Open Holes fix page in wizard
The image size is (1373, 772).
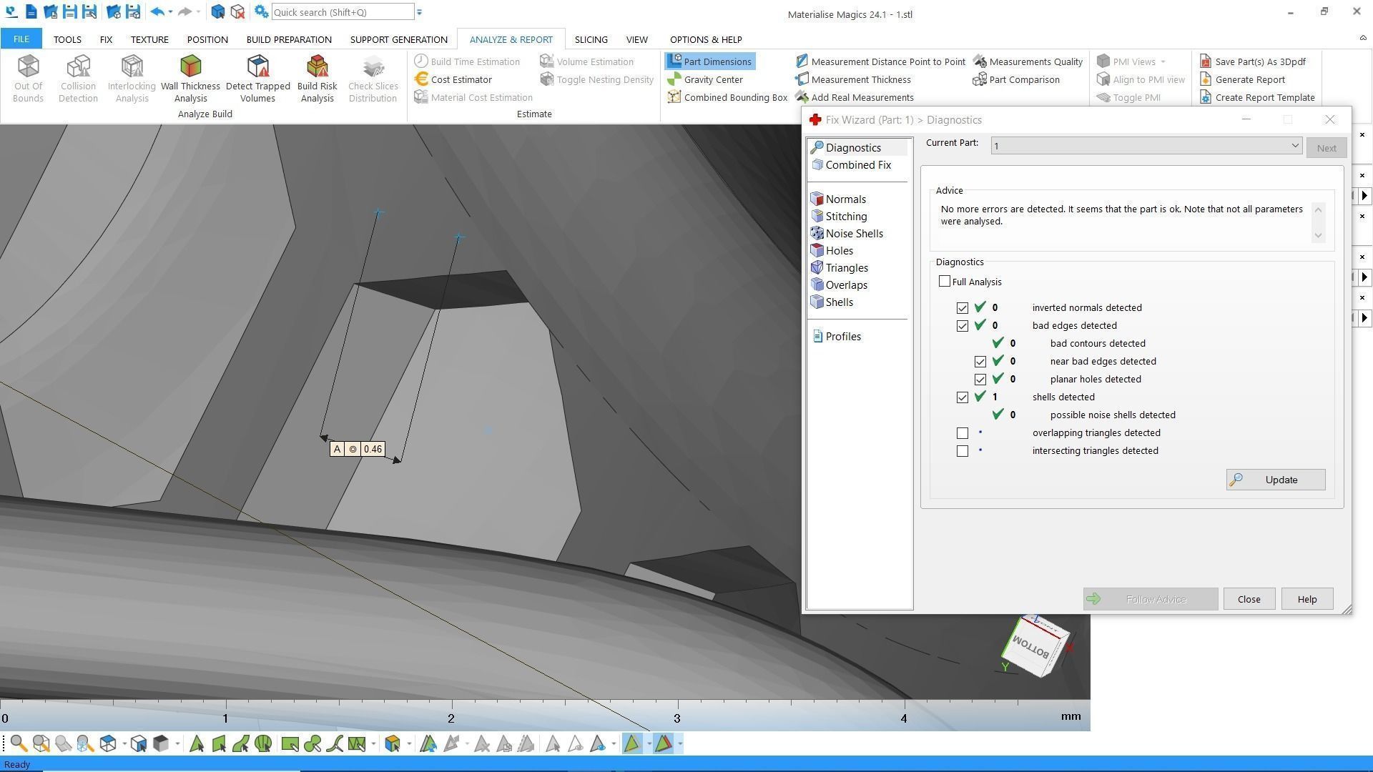tap(839, 251)
